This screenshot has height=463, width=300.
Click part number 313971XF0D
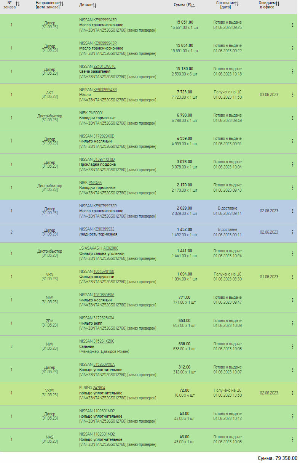[x=104, y=159]
